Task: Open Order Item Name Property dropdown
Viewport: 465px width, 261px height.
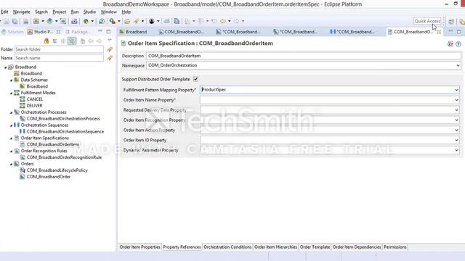Action: [x=456, y=100]
